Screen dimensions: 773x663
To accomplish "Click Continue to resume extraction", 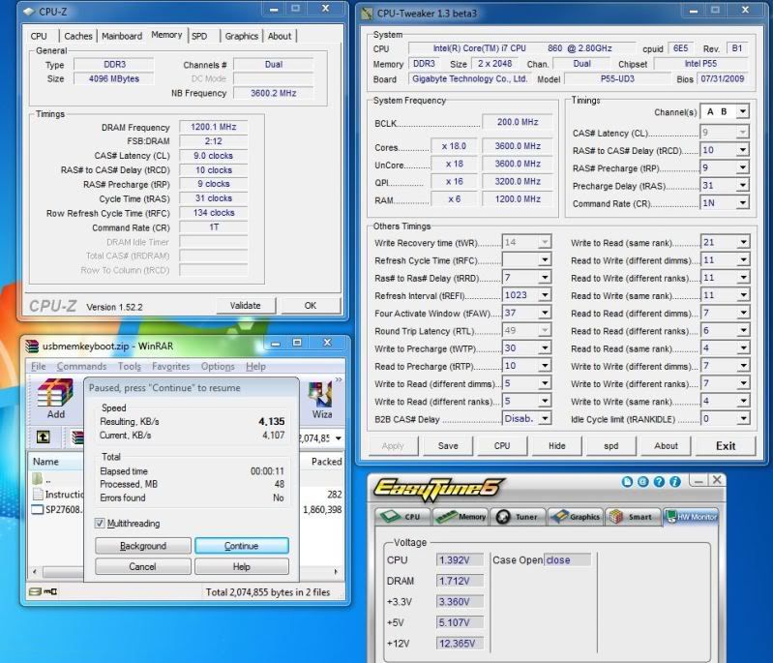I will [242, 546].
